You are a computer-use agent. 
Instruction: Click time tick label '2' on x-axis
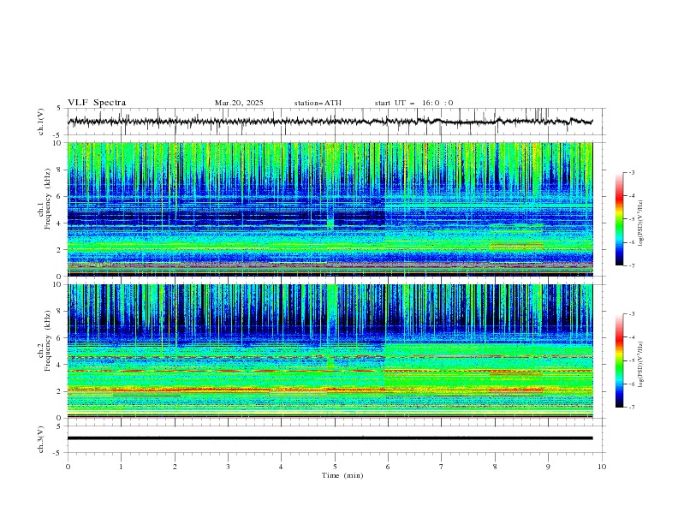pyautogui.click(x=175, y=467)
